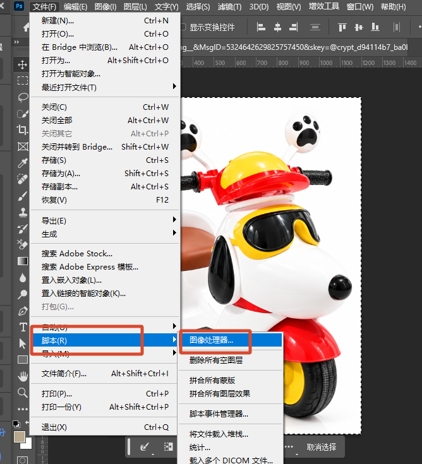
Task: Open the 窗口(W) menu
Action: point(360,6)
